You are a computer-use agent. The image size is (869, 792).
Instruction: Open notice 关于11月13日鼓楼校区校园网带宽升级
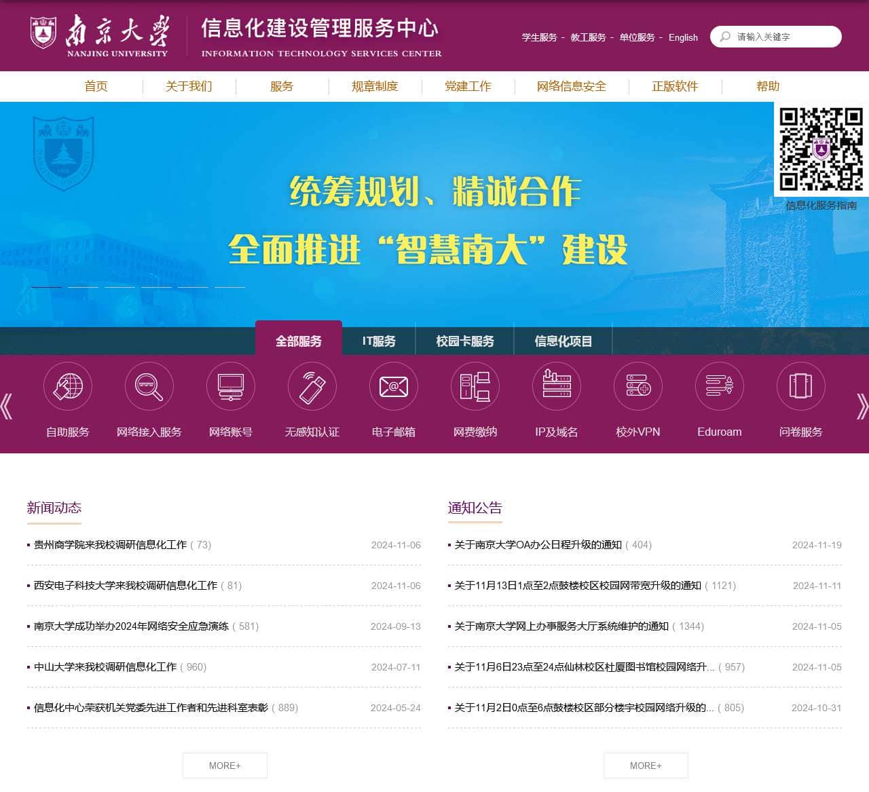(x=578, y=585)
